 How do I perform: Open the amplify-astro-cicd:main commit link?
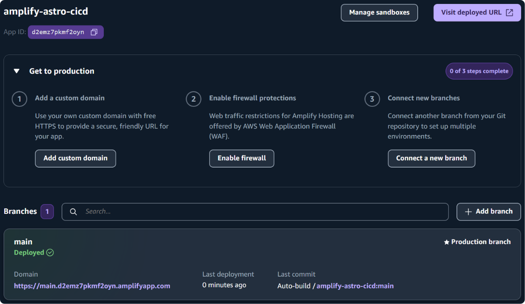[355, 286]
